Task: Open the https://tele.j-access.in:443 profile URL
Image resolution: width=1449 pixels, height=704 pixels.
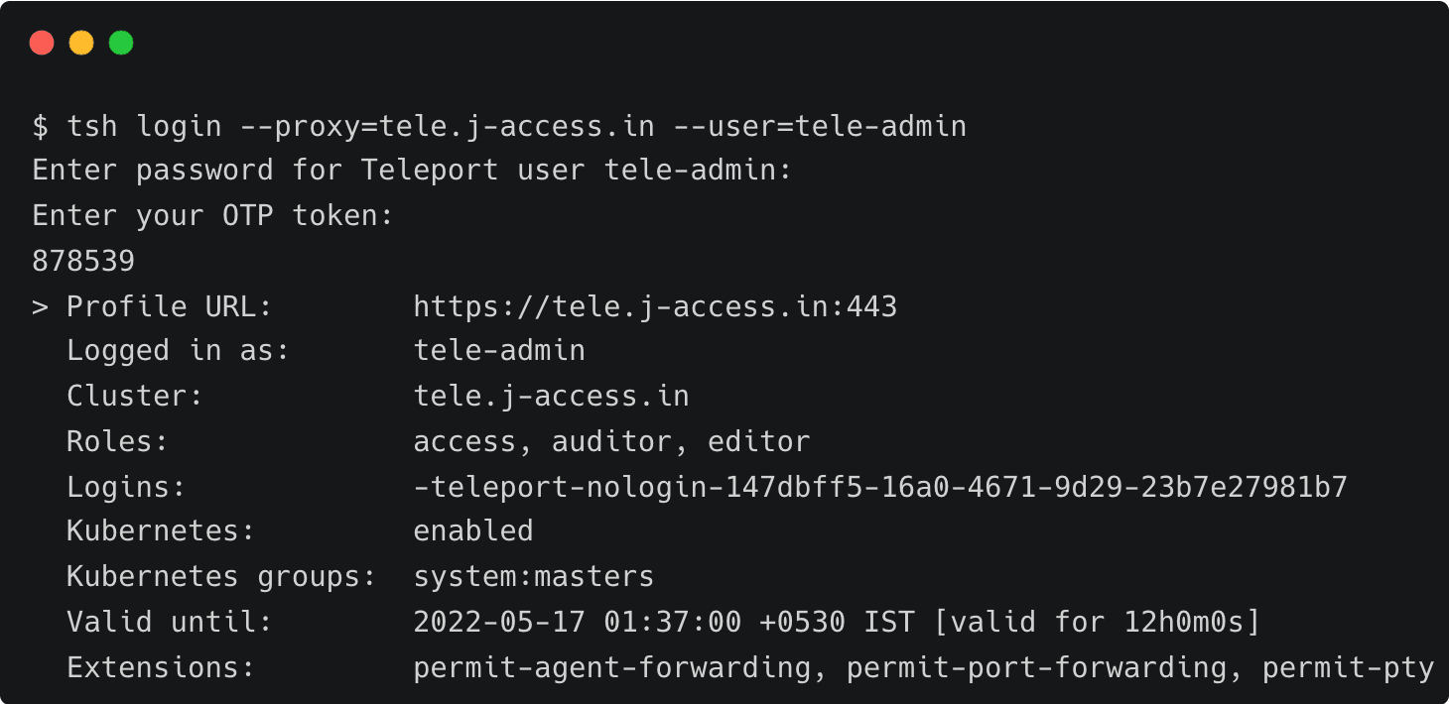Action: pyautogui.click(x=655, y=306)
